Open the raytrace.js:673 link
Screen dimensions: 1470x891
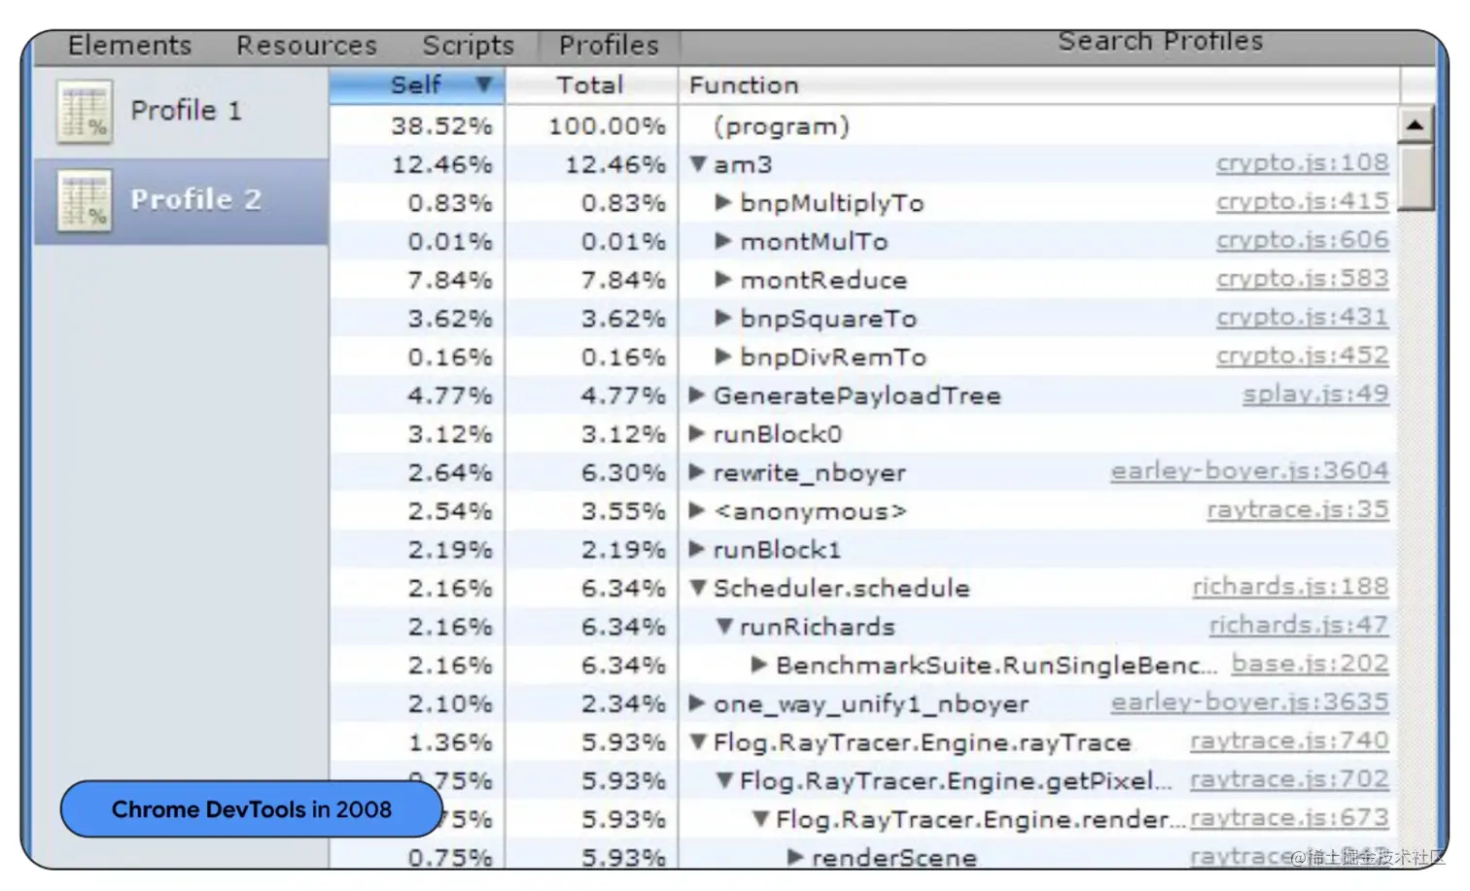tap(1289, 818)
